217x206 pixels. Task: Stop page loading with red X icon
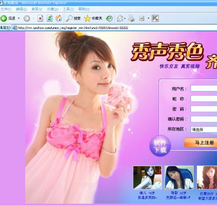[x=40, y=18]
